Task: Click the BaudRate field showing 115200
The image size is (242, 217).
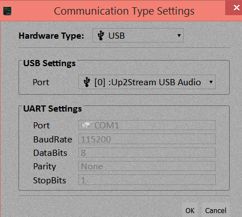Action: [147, 139]
